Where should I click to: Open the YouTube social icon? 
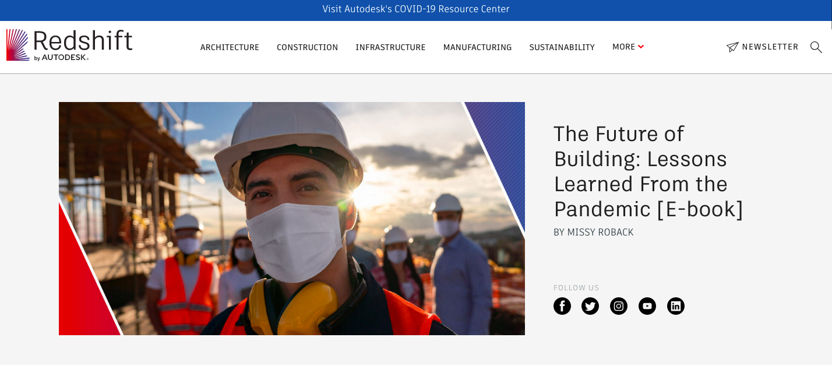[647, 306]
